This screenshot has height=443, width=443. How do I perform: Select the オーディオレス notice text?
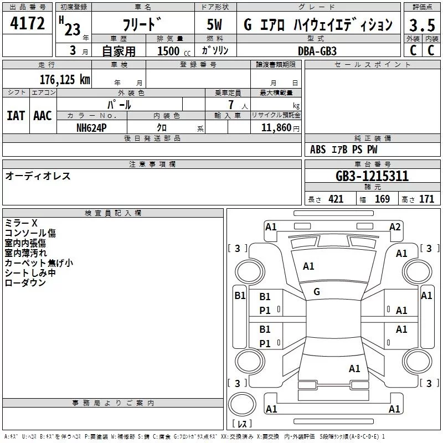38,176
